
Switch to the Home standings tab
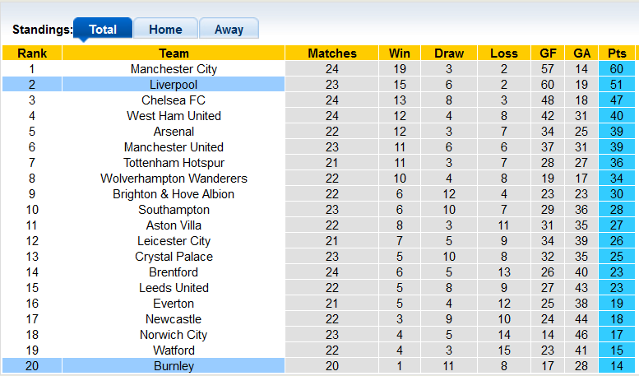[x=165, y=29]
